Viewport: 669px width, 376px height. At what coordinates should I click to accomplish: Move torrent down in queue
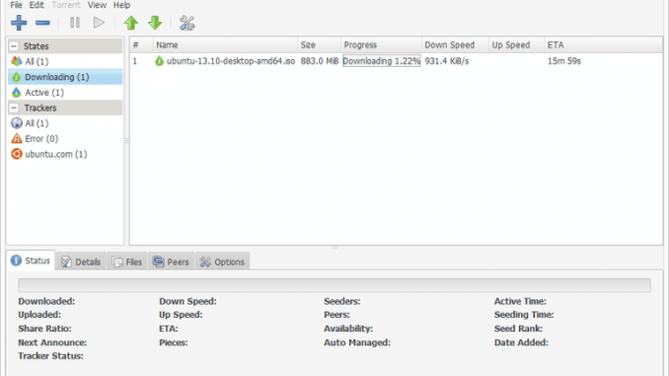[155, 23]
